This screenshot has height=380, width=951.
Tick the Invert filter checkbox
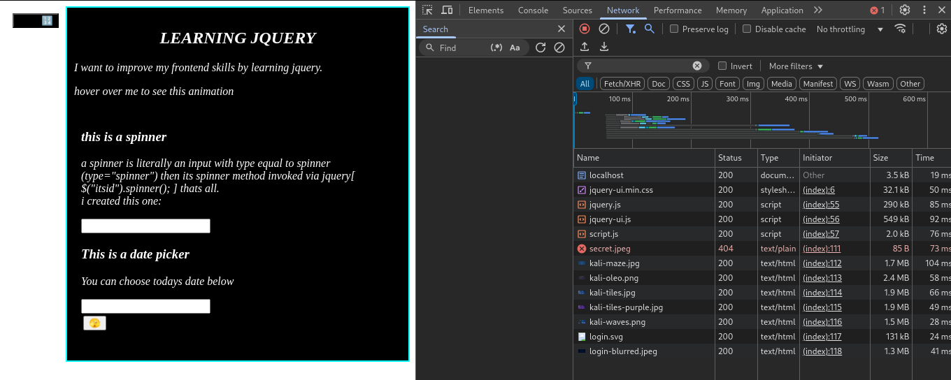(722, 66)
